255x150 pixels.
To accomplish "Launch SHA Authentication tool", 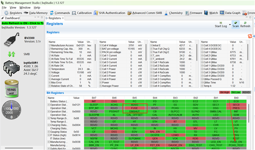I will (109, 13).
